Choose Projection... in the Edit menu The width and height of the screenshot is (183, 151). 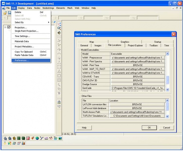[x=31, y=28]
